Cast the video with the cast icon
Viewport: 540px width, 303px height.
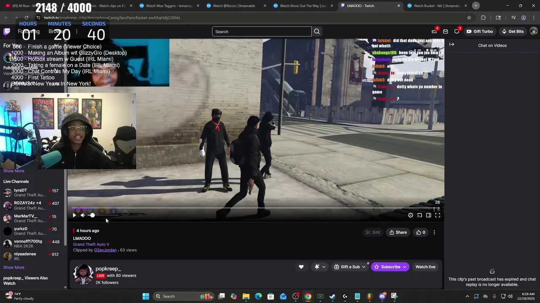[419, 215]
